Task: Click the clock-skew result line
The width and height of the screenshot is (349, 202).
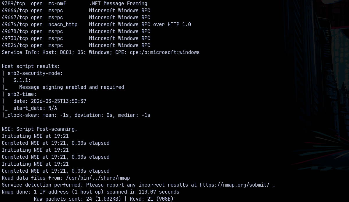Action: pyautogui.click(x=77, y=115)
